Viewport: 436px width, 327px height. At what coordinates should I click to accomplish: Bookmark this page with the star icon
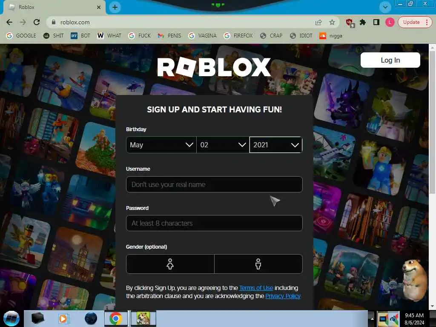(332, 22)
